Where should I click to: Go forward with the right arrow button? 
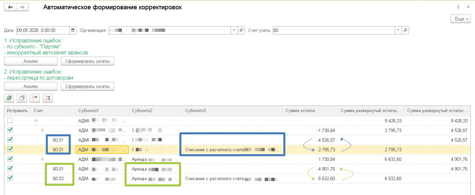pos(22,7)
